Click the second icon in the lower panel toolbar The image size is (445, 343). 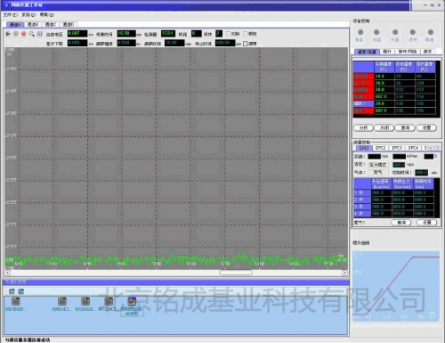(20, 291)
